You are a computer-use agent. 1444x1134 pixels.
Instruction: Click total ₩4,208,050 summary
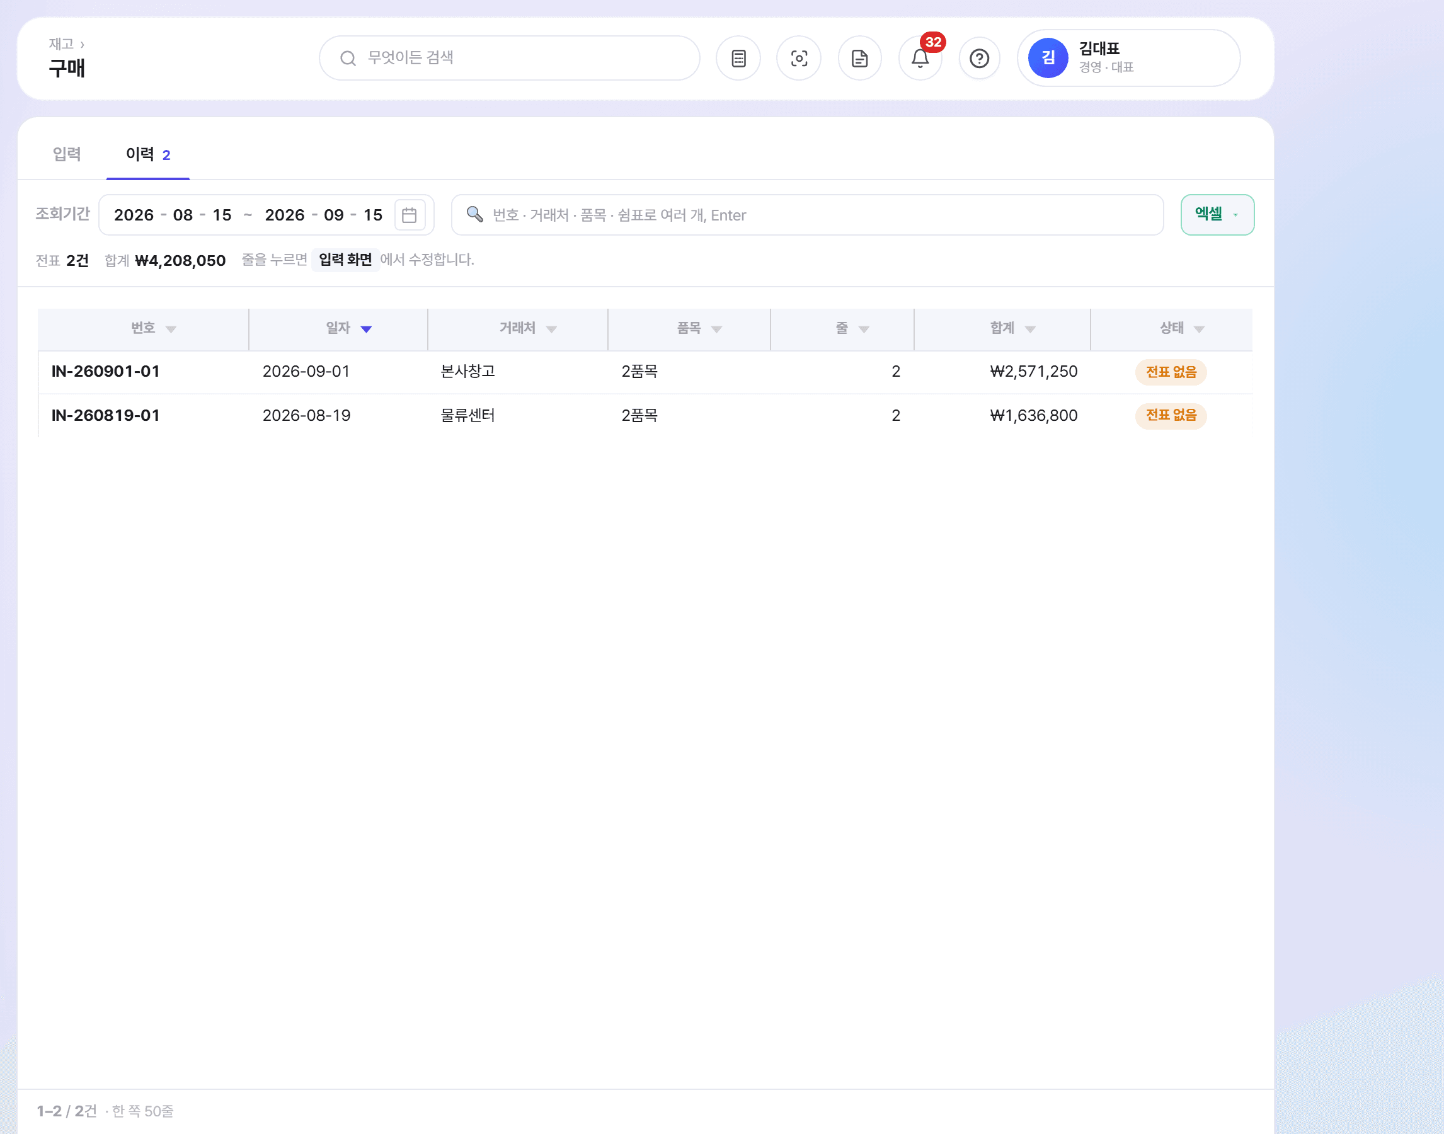tap(180, 260)
